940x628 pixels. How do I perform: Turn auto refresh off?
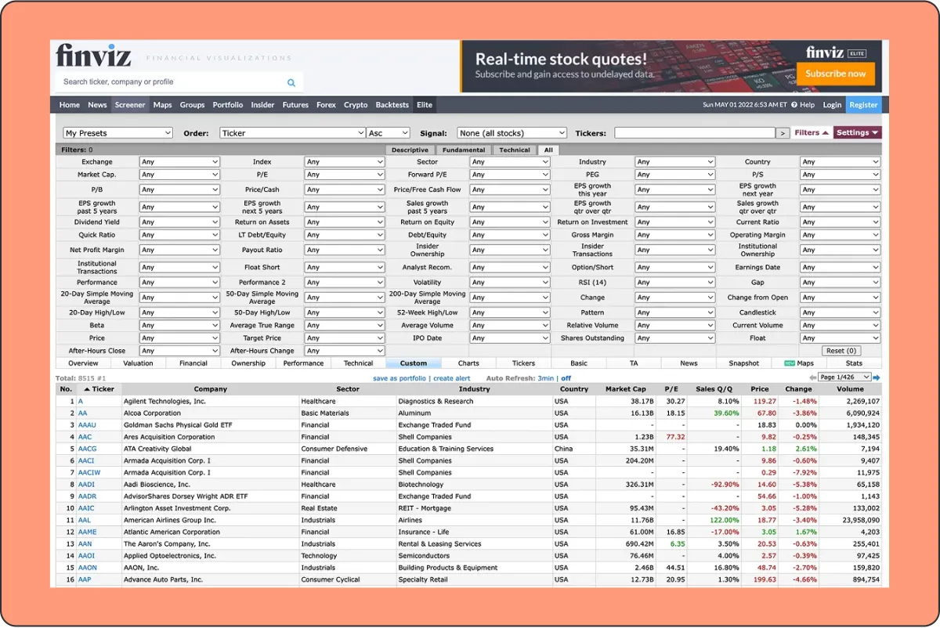tap(566, 378)
